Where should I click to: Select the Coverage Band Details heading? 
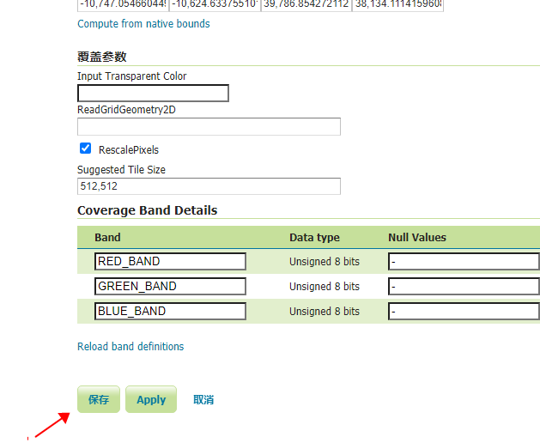point(147,210)
